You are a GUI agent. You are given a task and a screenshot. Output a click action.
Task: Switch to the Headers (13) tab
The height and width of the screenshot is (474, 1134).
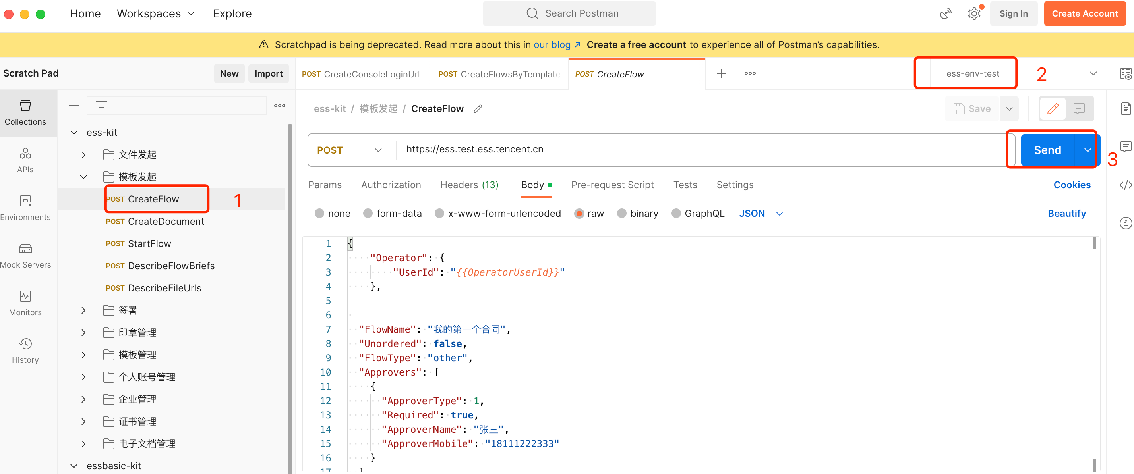pyautogui.click(x=469, y=185)
